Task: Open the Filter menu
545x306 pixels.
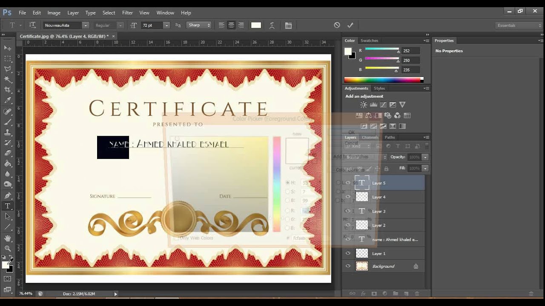Action: pyautogui.click(x=127, y=13)
